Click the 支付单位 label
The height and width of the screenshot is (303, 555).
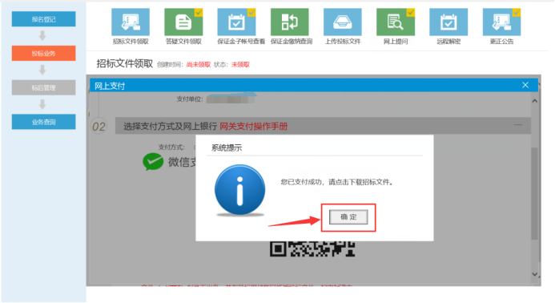point(190,99)
